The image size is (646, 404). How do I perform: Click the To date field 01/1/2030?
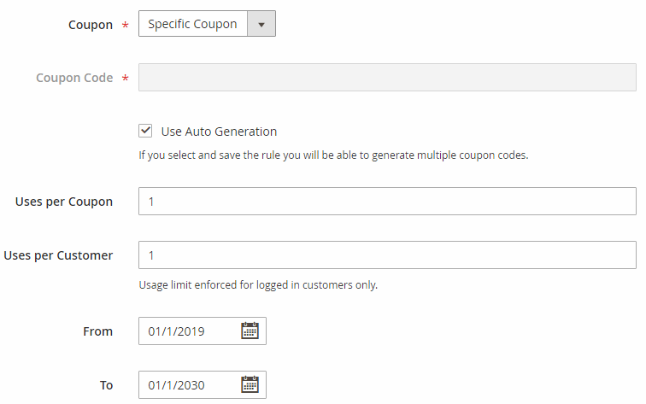pyautogui.click(x=190, y=385)
